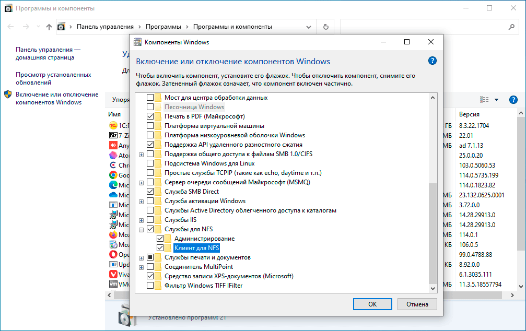Check Подсистема Windows для Linux

point(150,163)
